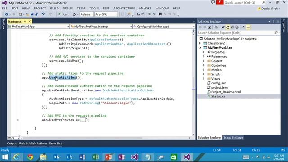Click the Solution Explorer Home icon
Screen dimensions: 288x162
(x=209, y=27)
